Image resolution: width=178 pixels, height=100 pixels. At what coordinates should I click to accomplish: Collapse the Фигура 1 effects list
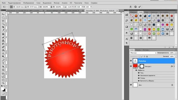tap(174, 66)
